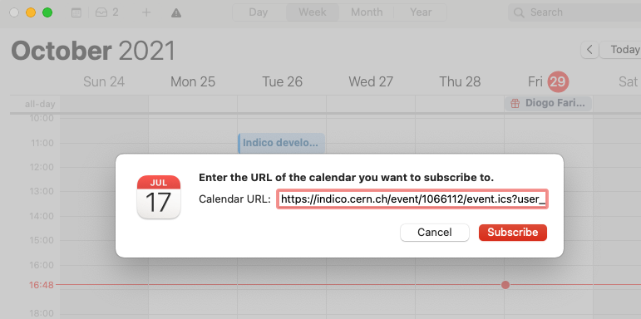Open the calendars list icon in toolbar
The width and height of the screenshot is (641, 319).
pyautogui.click(x=76, y=12)
